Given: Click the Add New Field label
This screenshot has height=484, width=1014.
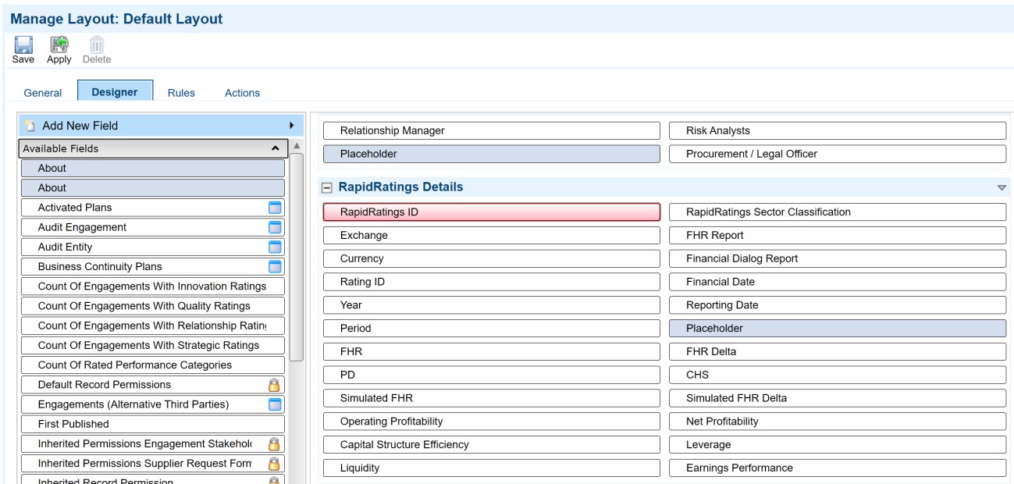Looking at the screenshot, I should [80, 126].
